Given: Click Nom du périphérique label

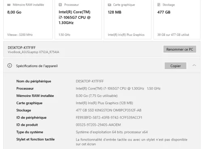Looking at the screenshot, I should pos(34,81).
